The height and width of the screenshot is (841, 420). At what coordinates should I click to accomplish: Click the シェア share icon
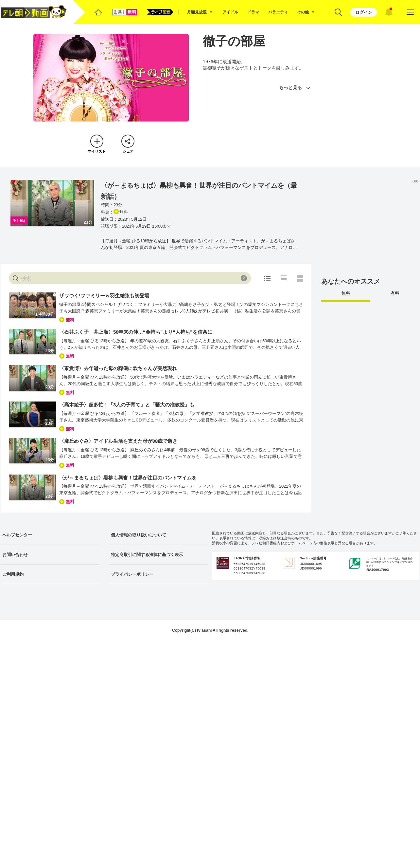tap(128, 144)
